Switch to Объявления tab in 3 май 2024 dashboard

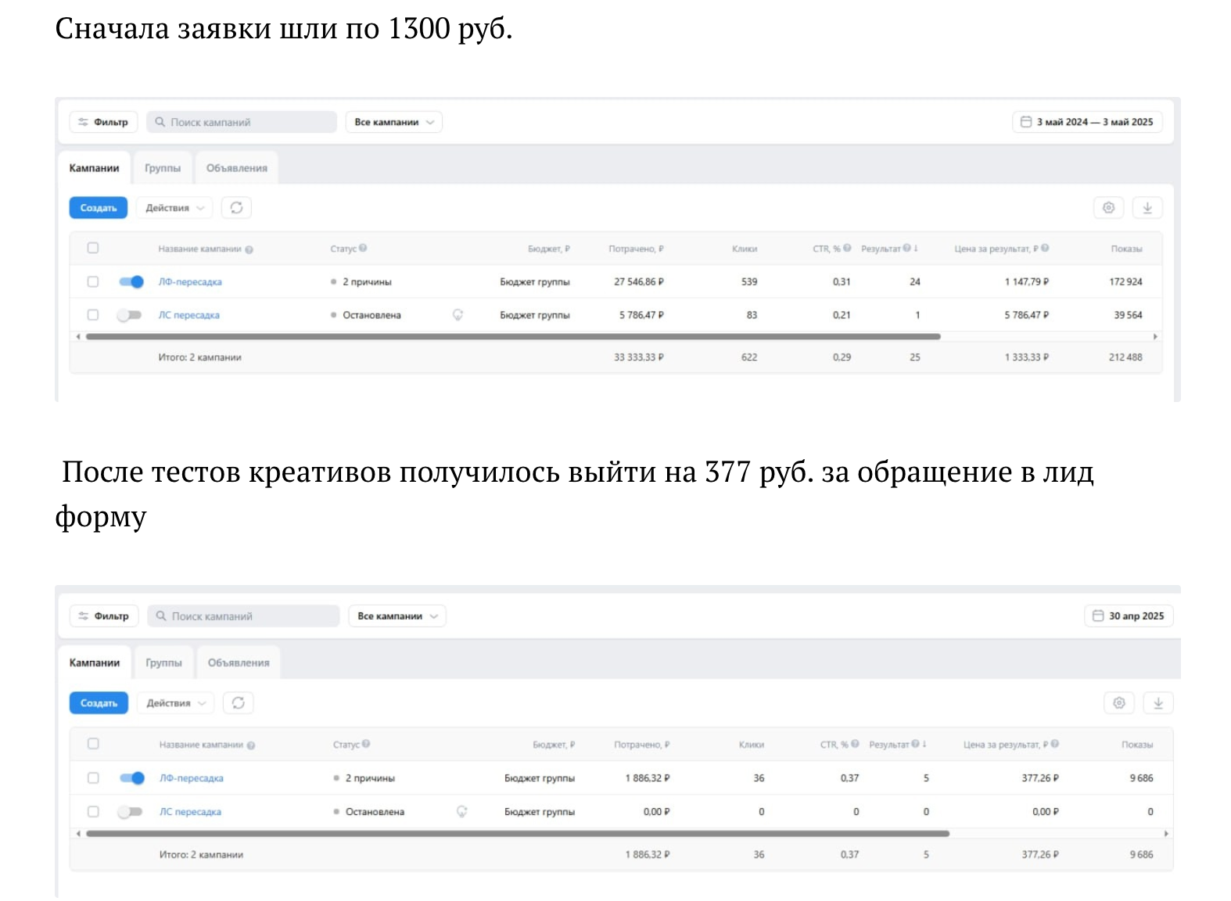point(237,168)
